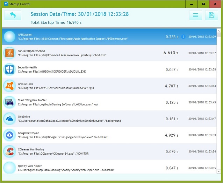Close the Startup Control window
Image resolution: width=223 pixels, height=183 pixels.
[x=215, y=4]
